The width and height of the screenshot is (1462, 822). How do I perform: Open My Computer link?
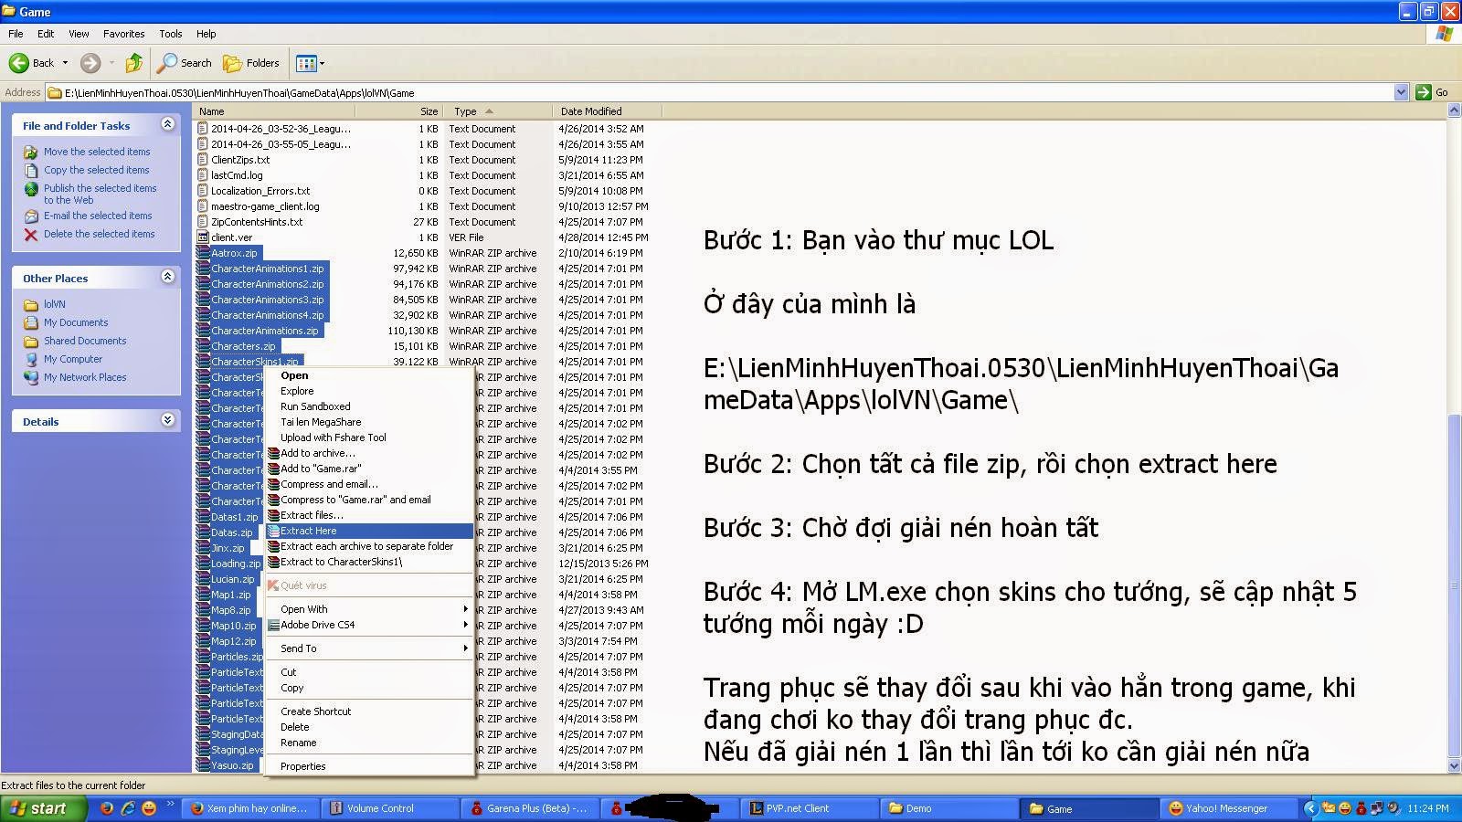73,359
